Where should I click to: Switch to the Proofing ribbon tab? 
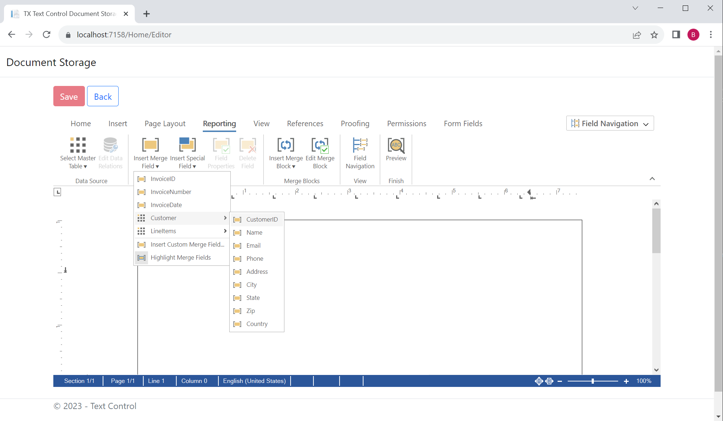point(355,124)
